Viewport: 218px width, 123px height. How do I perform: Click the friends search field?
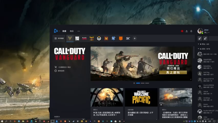[x=213, y=38]
